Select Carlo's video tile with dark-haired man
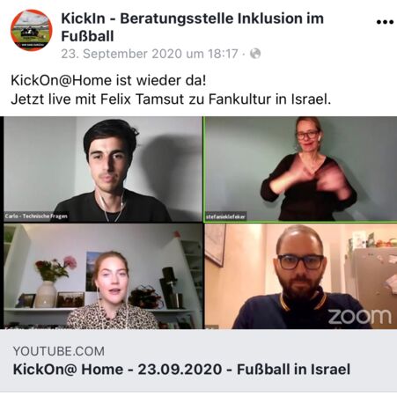 (103, 169)
